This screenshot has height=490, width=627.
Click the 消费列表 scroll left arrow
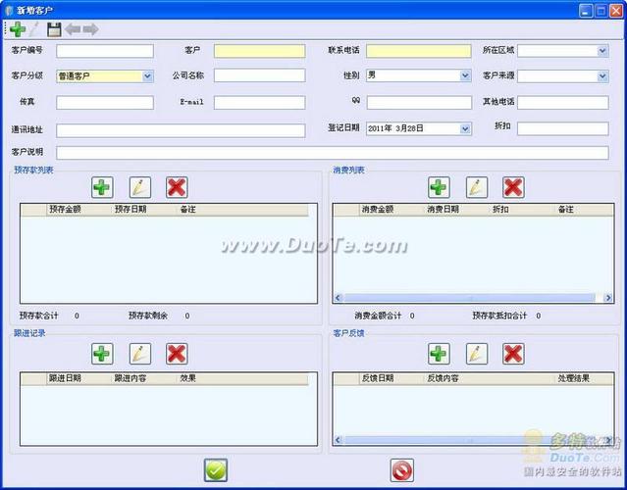pyautogui.click(x=339, y=298)
